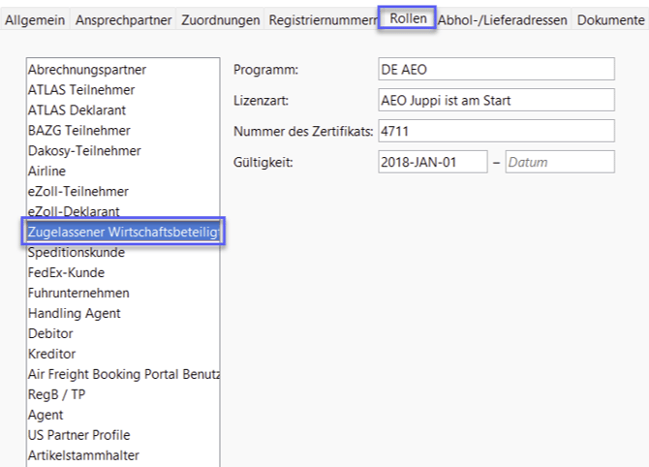Select Zugelassener Wirtschaftsbeteiligter role

[124, 232]
